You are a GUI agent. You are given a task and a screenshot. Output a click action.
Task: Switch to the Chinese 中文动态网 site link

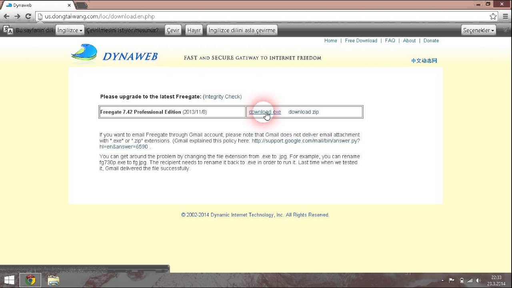424,61
